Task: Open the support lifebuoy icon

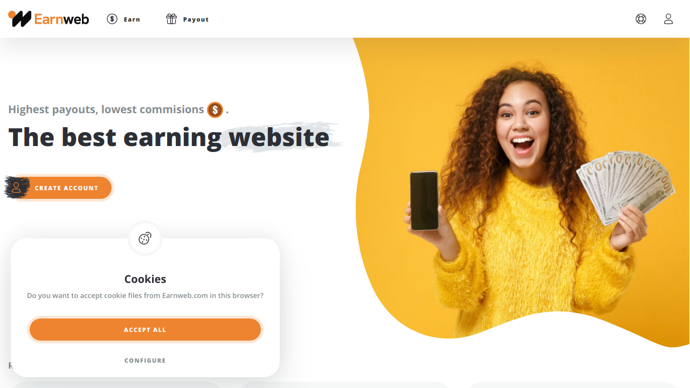Action: click(641, 19)
